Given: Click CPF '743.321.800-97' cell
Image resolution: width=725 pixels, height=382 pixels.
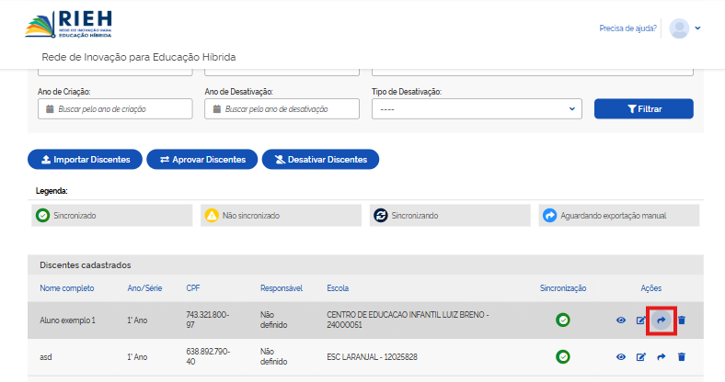Looking at the screenshot, I should (x=208, y=320).
